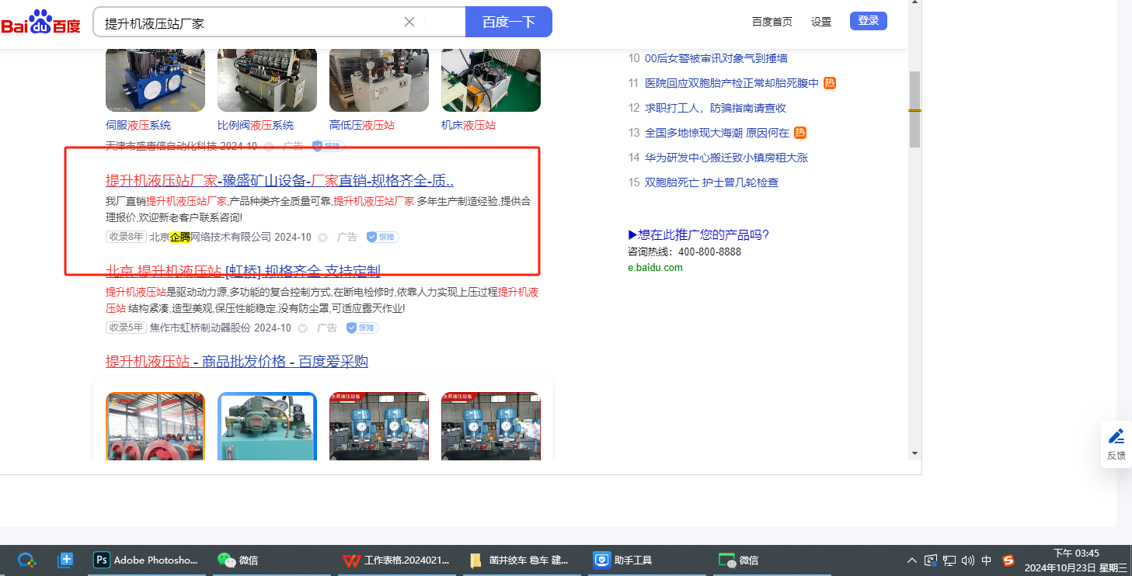Clear the search box with the X icon
1132x576 pixels.
click(409, 22)
